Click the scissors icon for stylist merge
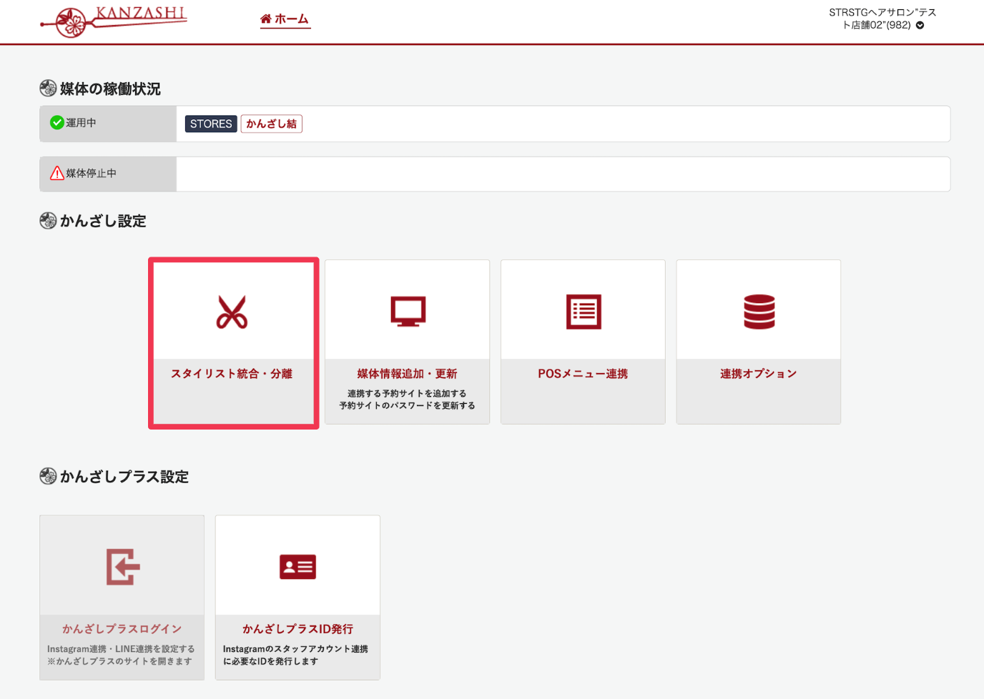This screenshot has height=699, width=984. [x=232, y=312]
